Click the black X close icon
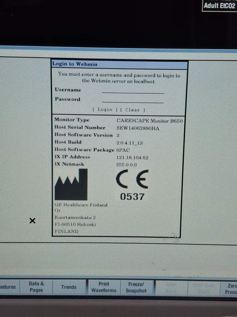Viewport: 237px width, 317px height. click(x=32, y=220)
